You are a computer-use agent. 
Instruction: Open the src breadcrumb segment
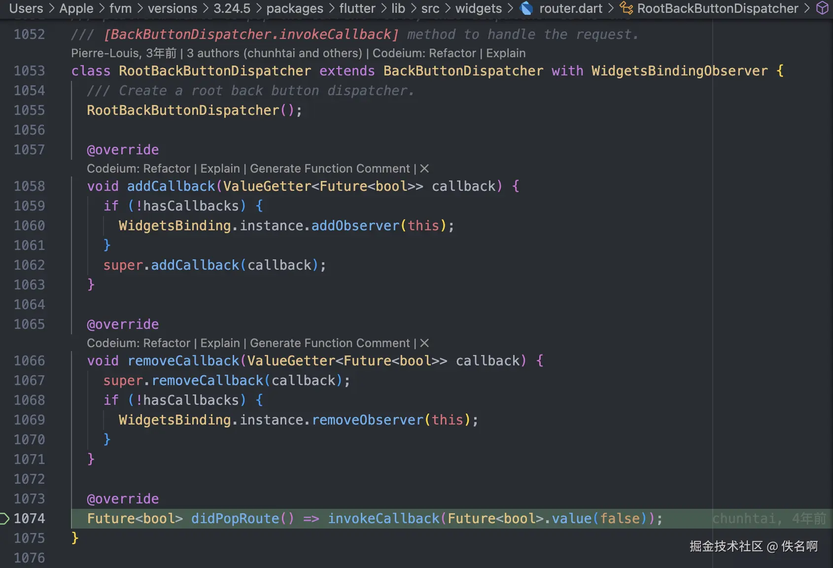coord(430,8)
